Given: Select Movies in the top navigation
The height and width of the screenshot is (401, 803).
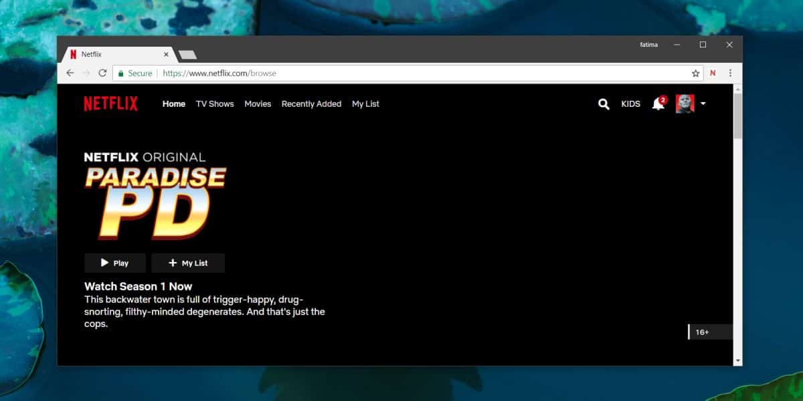Looking at the screenshot, I should (x=258, y=104).
